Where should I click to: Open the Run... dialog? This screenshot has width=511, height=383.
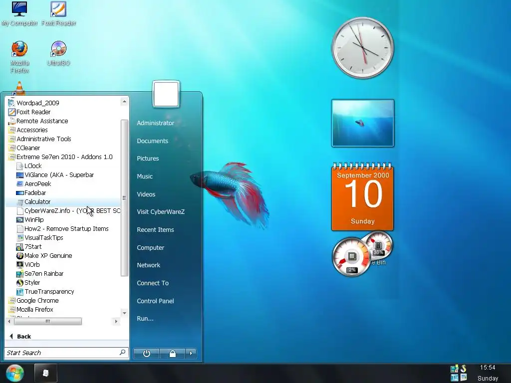coord(145,319)
